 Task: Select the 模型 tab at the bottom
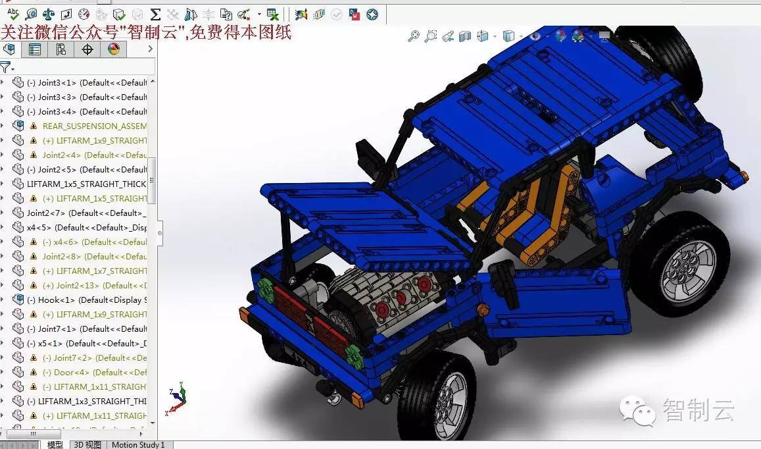point(55,444)
